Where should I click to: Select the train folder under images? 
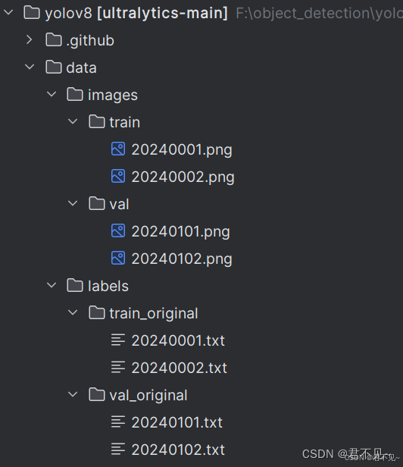coord(114,122)
